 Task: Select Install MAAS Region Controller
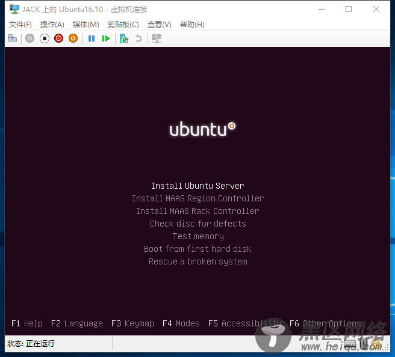pyautogui.click(x=197, y=198)
